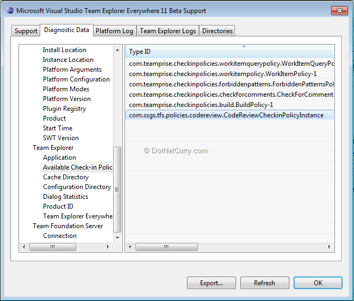
Task: Click tree vertical scrollbar thumb
Action: [x=117, y=190]
